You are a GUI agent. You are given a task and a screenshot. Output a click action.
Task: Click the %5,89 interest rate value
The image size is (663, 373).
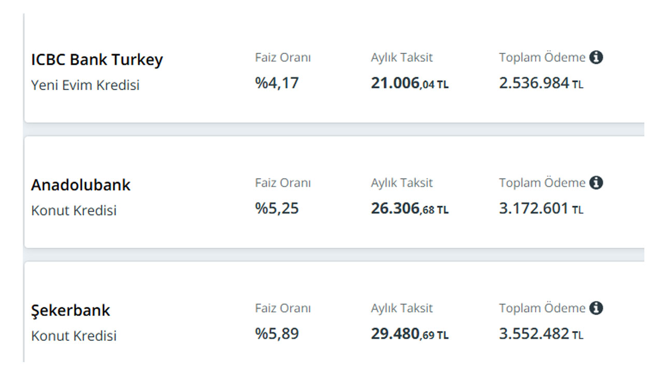[x=277, y=334]
